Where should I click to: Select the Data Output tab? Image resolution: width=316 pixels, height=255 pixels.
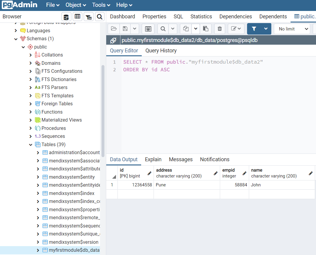pos(124,159)
